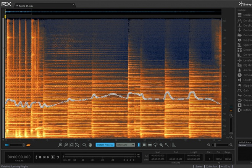252x168 pixels.
Task: Click the waveform view icon beside opacity slider
Action: (7, 145)
